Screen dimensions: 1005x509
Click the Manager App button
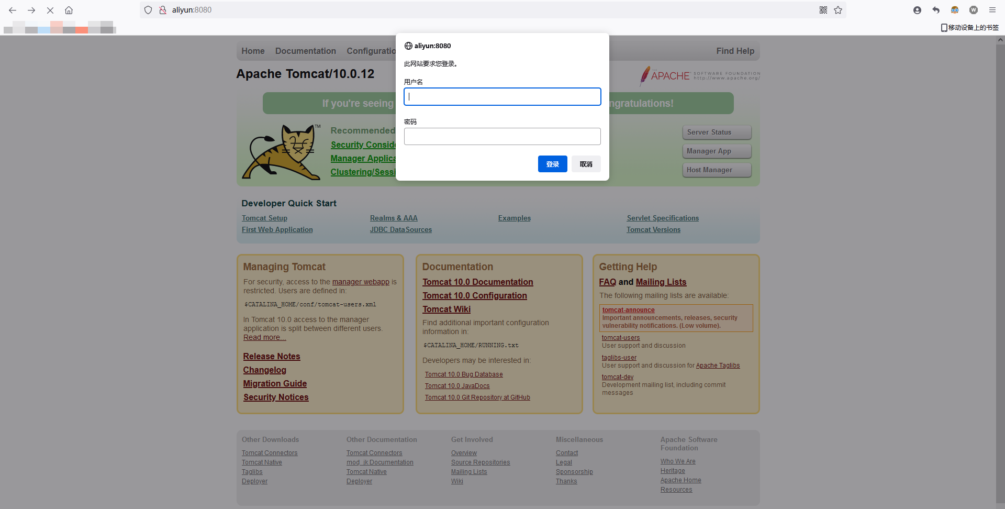717,151
